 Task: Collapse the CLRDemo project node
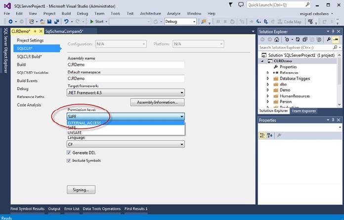[x=262, y=61]
